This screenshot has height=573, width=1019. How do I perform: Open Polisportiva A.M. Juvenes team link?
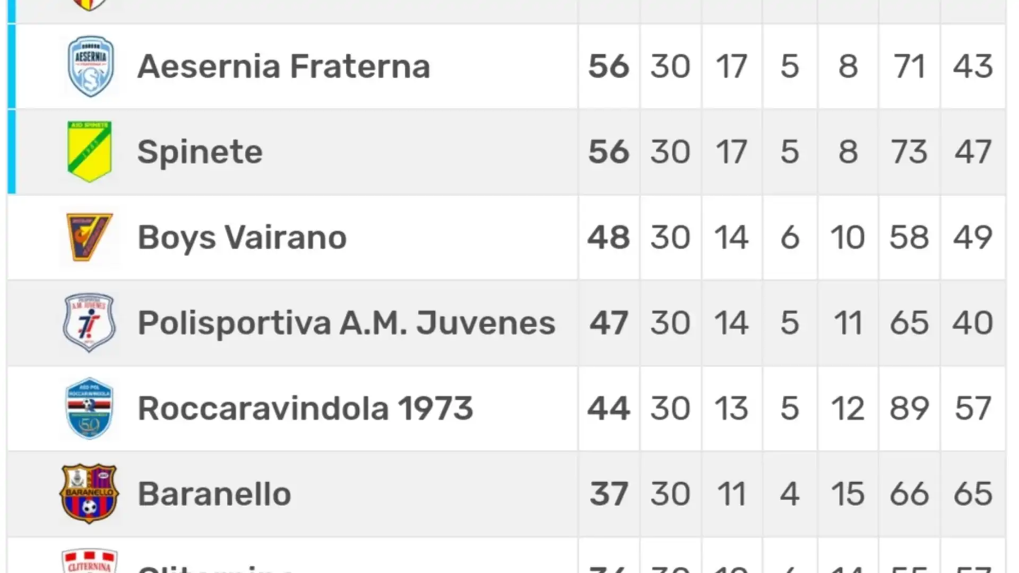[x=347, y=323]
